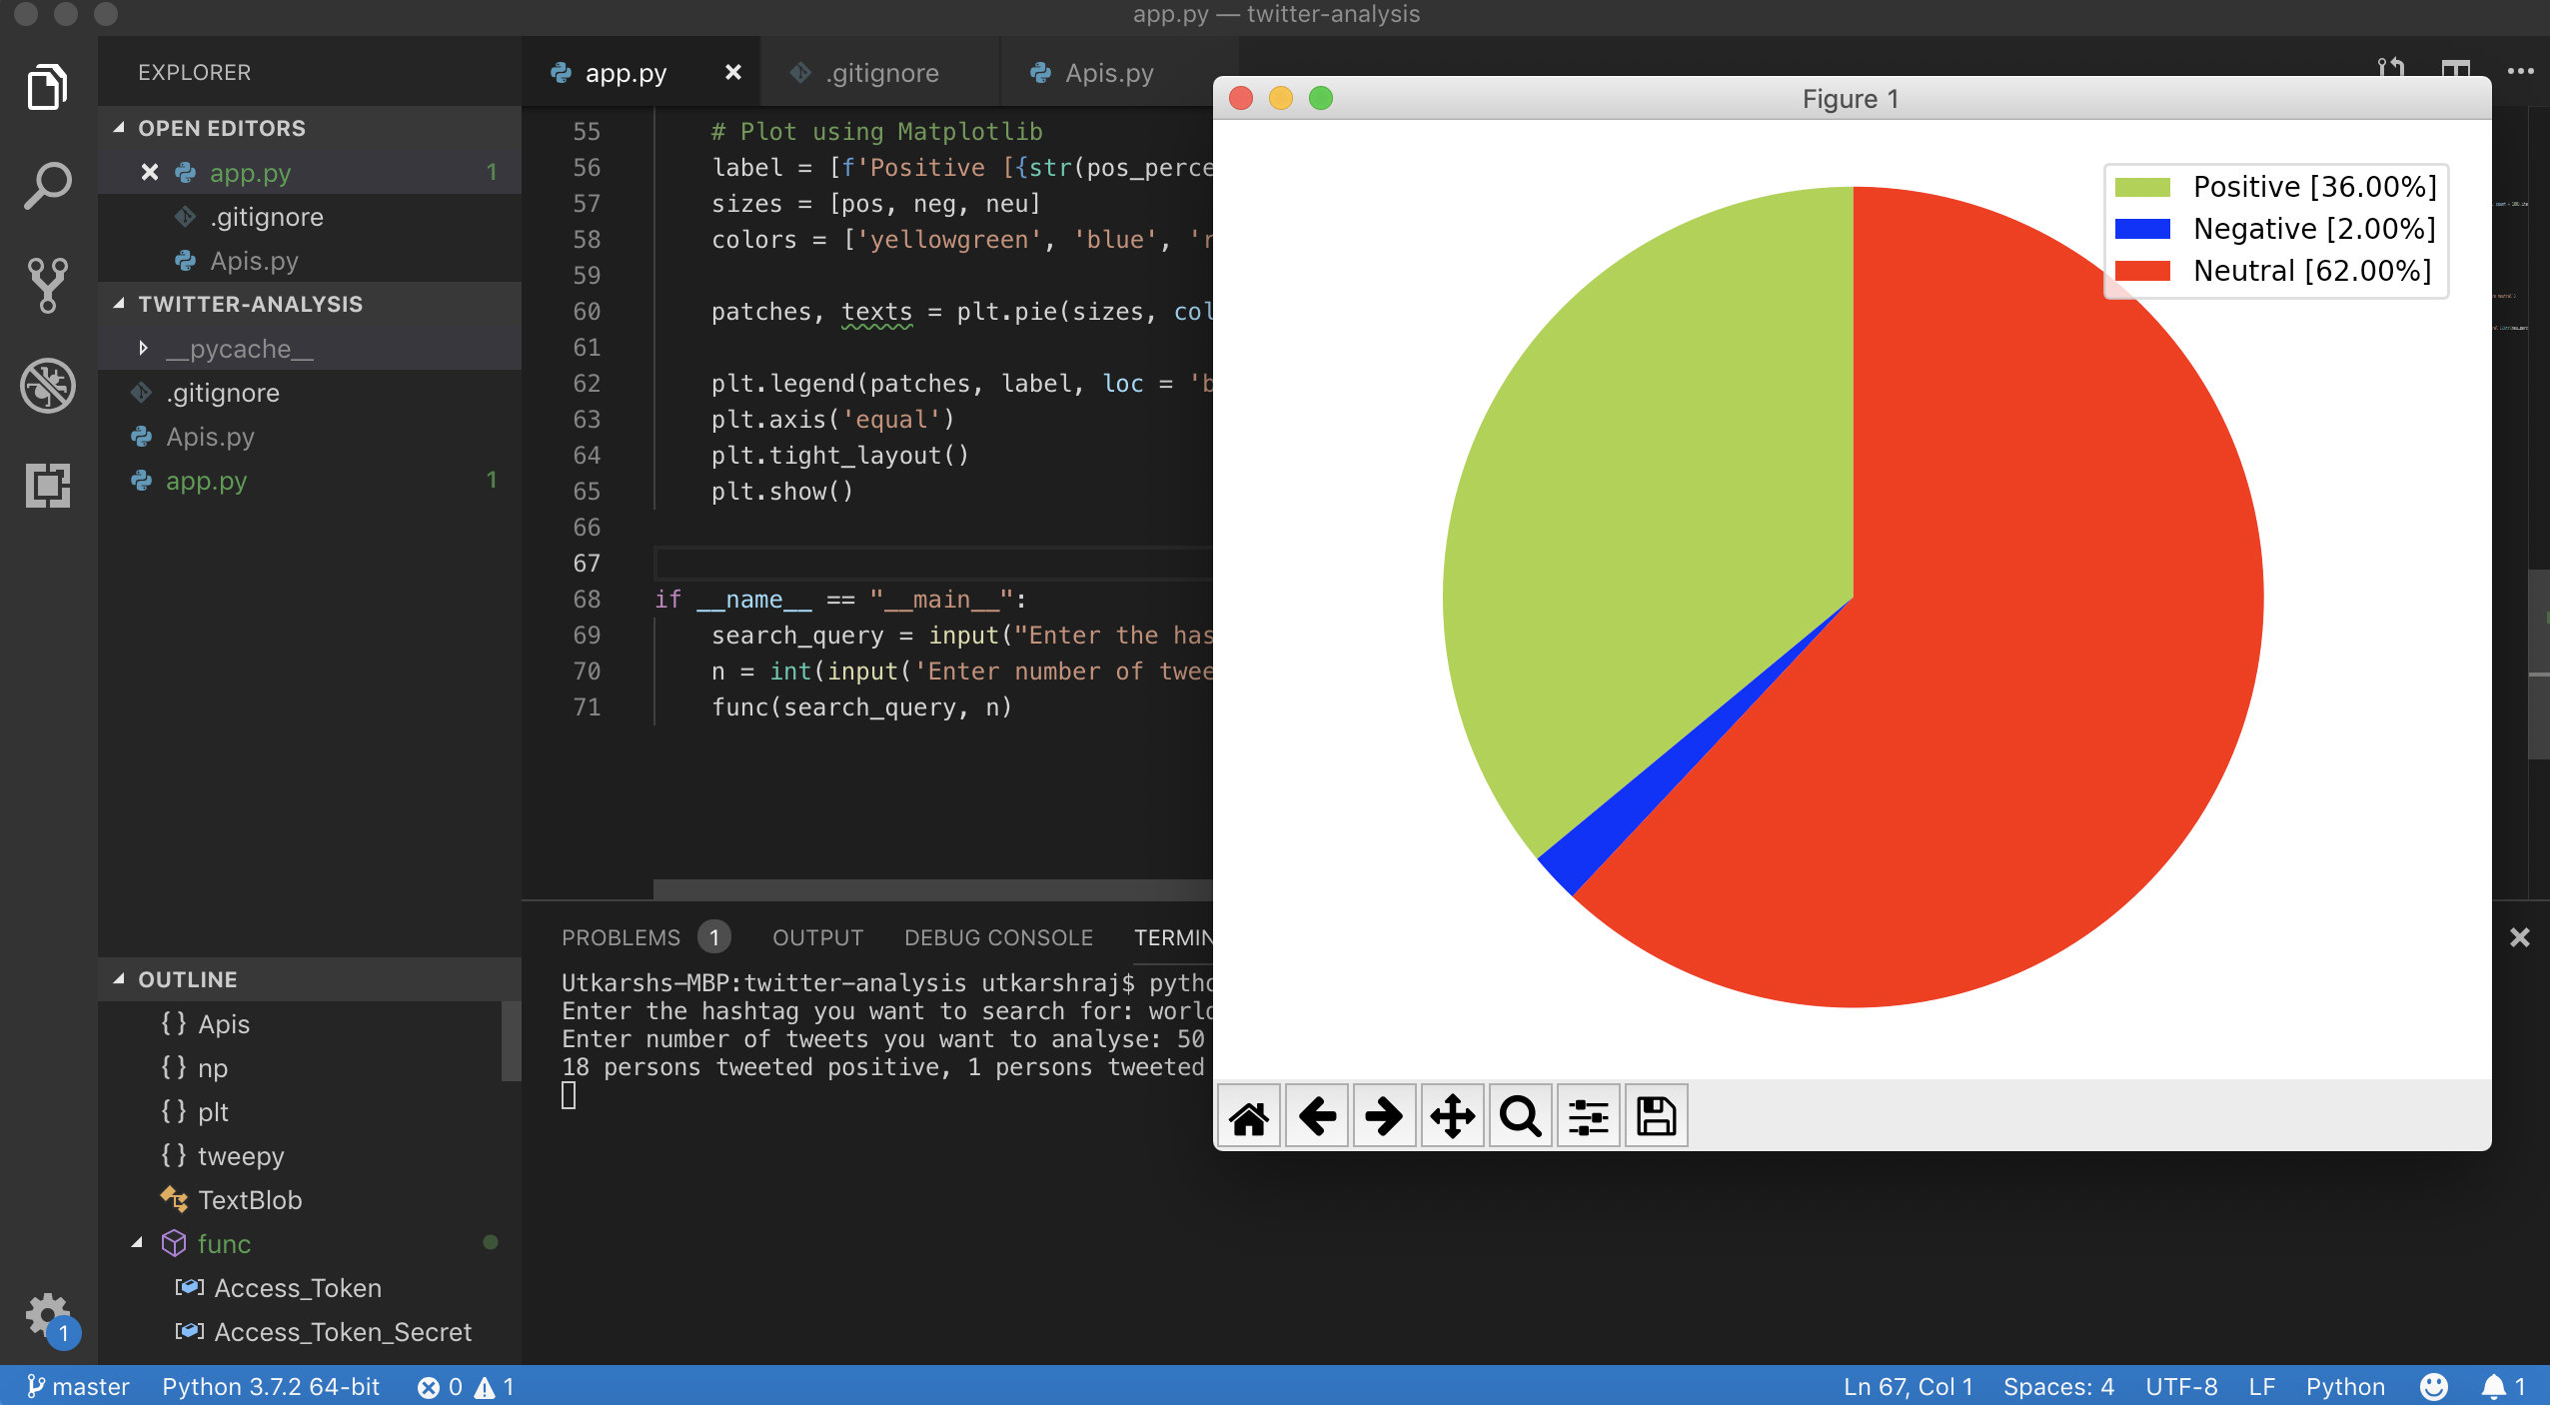Click the Back arrow in Figure 1 toolbar
Screen dimensions: 2550x1405
coord(1317,1116)
